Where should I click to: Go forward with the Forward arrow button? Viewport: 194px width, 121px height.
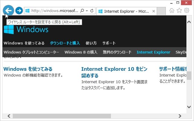(x=19, y=11)
